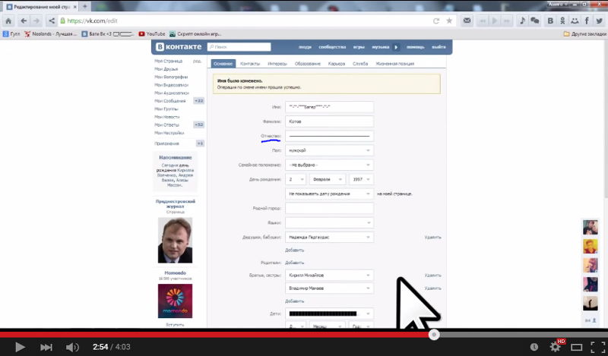
Task: Click Добавить beside Родители
Action: 295,263
